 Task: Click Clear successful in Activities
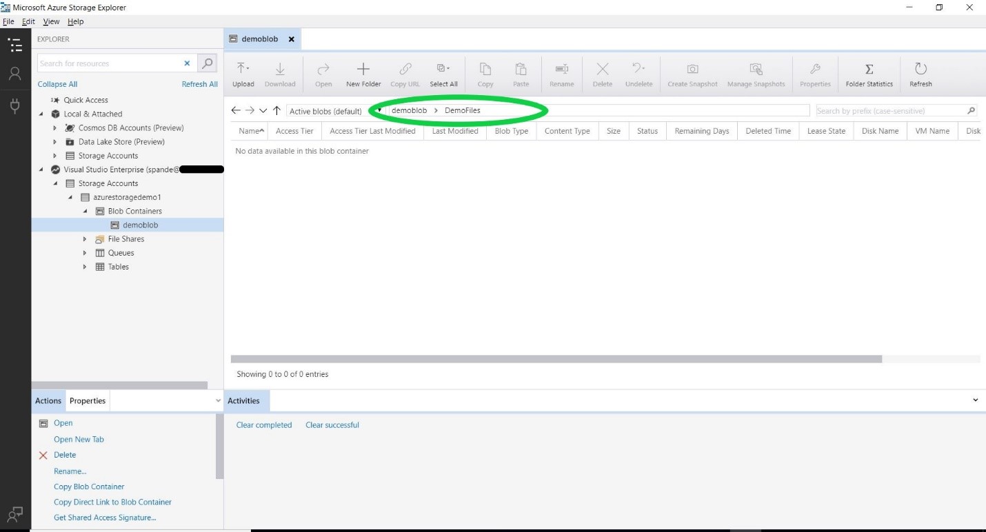(332, 425)
